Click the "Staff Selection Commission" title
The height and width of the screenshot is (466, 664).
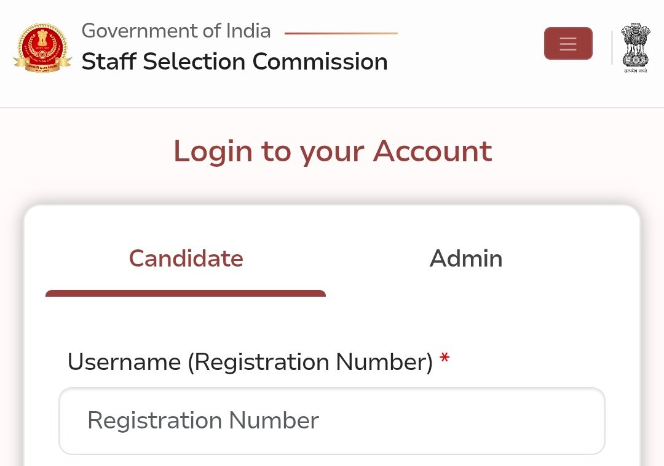[x=234, y=62]
